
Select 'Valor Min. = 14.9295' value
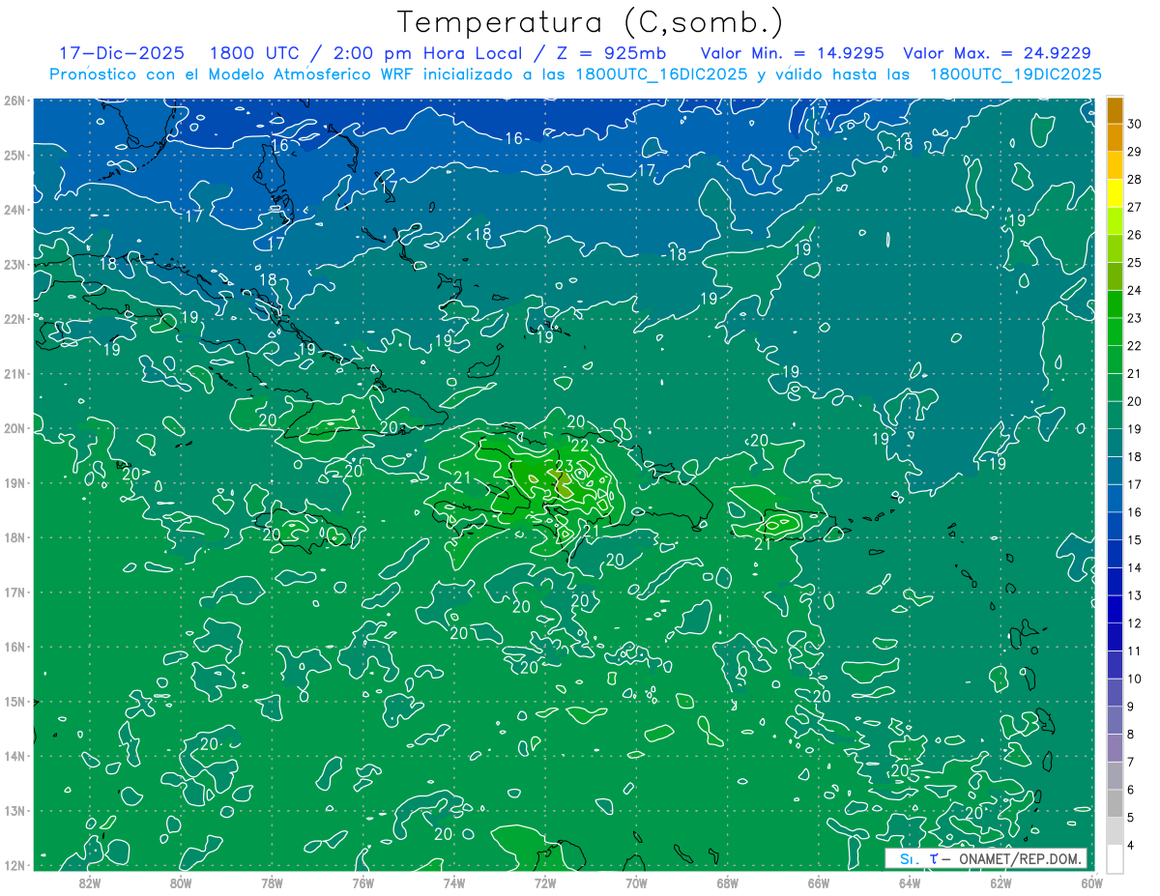pyautogui.click(x=793, y=53)
